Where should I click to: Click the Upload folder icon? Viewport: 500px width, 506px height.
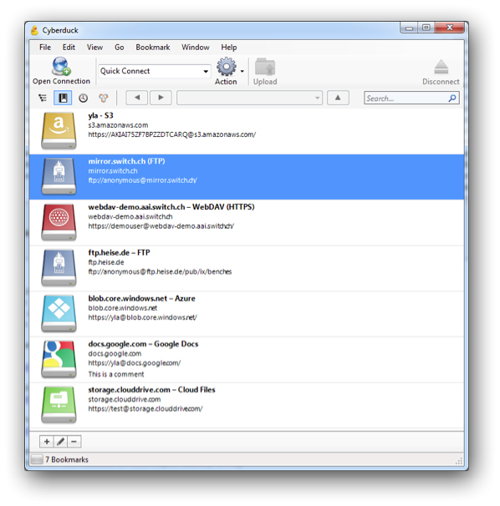[x=265, y=67]
